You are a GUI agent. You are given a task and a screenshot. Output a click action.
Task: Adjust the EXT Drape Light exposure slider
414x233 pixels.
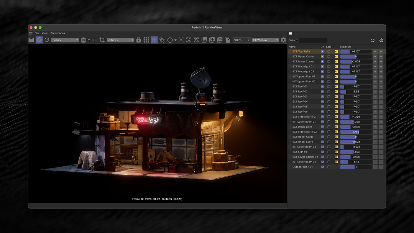(356, 127)
